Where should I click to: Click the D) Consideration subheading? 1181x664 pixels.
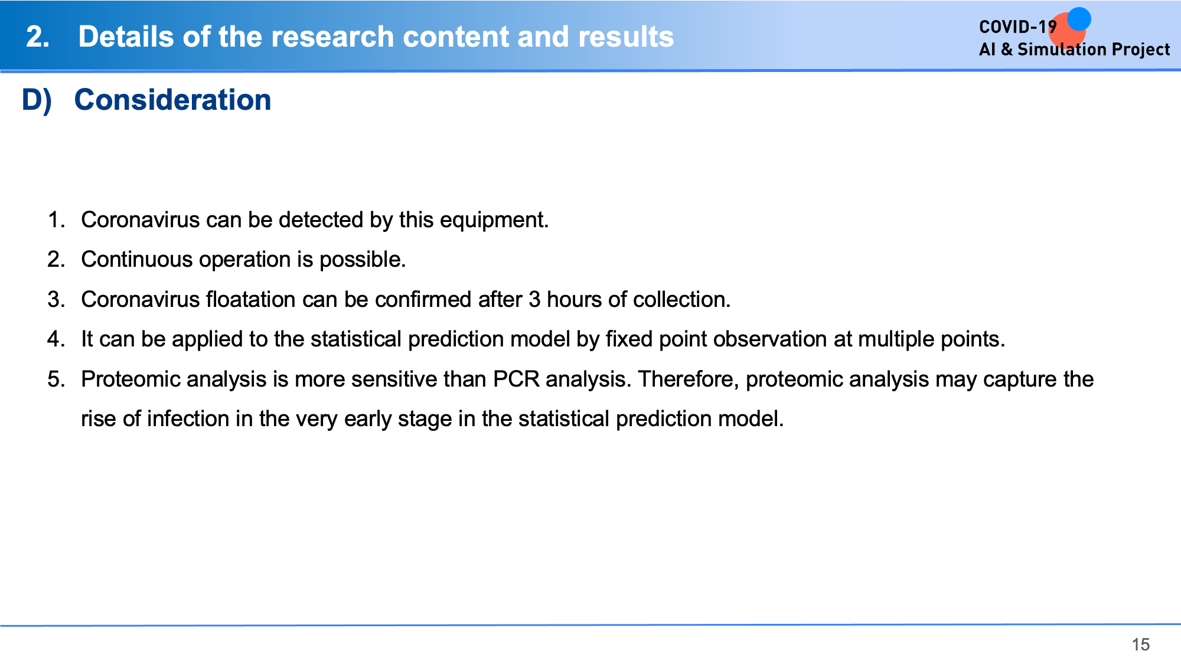[146, 100]
